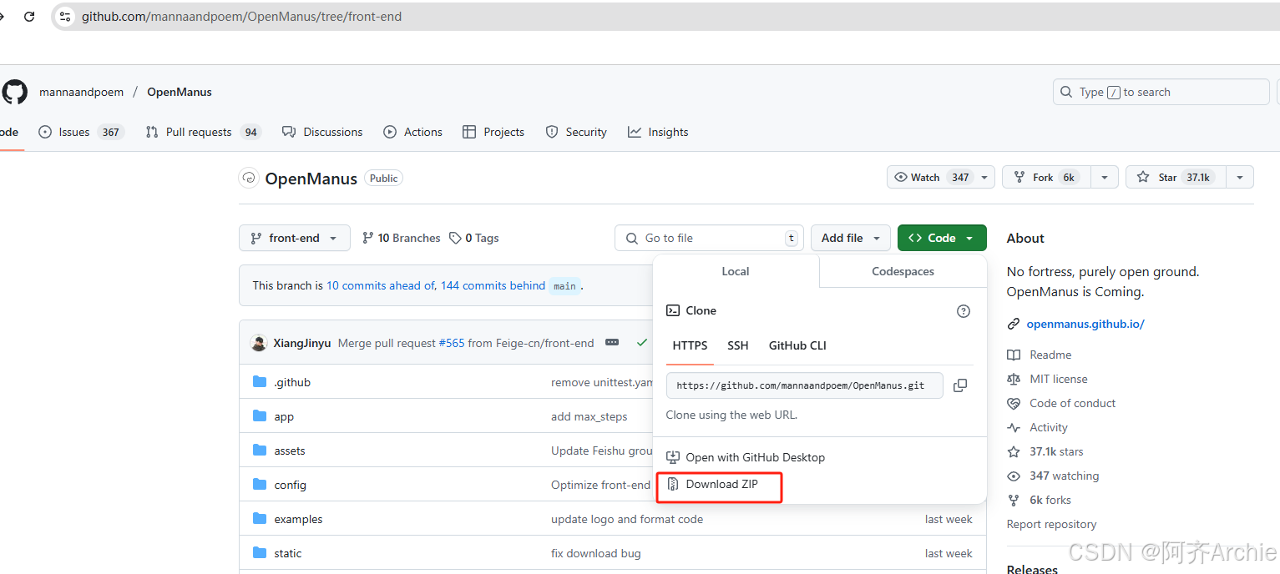This screenshot has width=1280, height=574.
Task: Click the .github folder icon
Action: coord(260,382)
